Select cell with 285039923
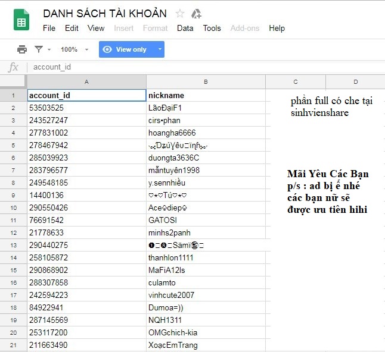Viewport: 385px width, 352px height. (x=86, y=158)
